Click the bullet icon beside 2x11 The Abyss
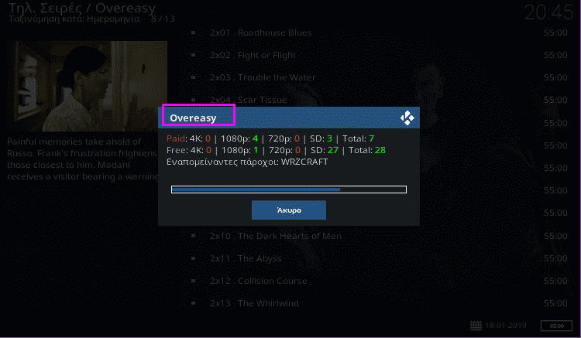Viewport: 581px width, 338px height. coord(194,258)
